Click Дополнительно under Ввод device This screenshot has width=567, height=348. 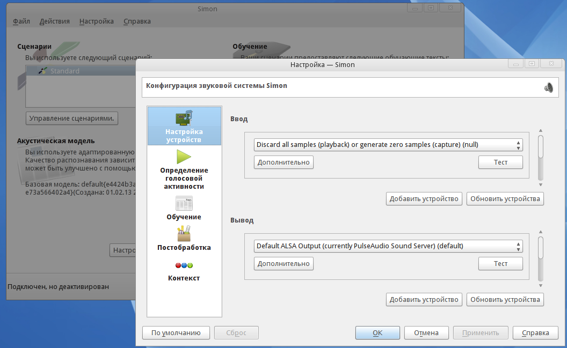pyautogui.click(x=283, y=162)
